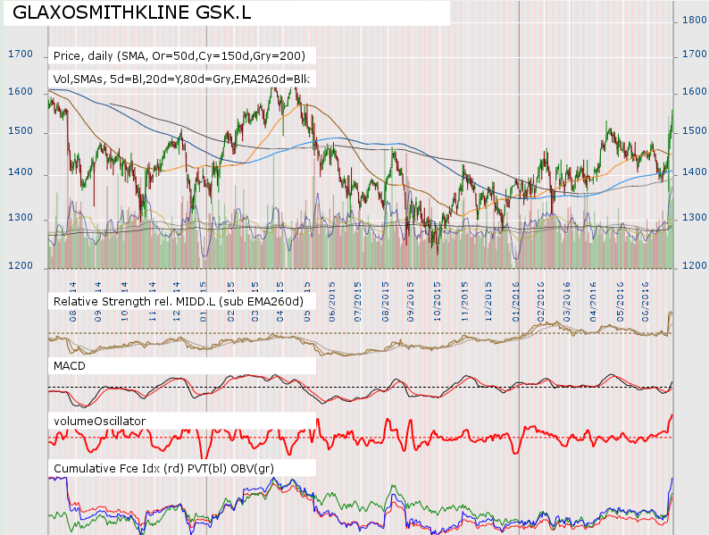Click the 02/2016 date axis label
This screenshot has height=535, width=709.
[x=541, y=302]
